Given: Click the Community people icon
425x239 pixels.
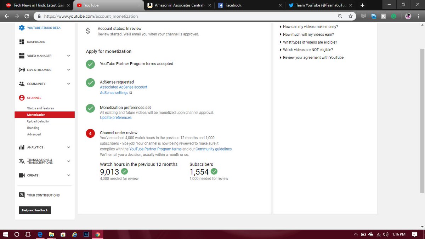Looking at the screenshot, I should pyautogui.click(x=22, y=84).
